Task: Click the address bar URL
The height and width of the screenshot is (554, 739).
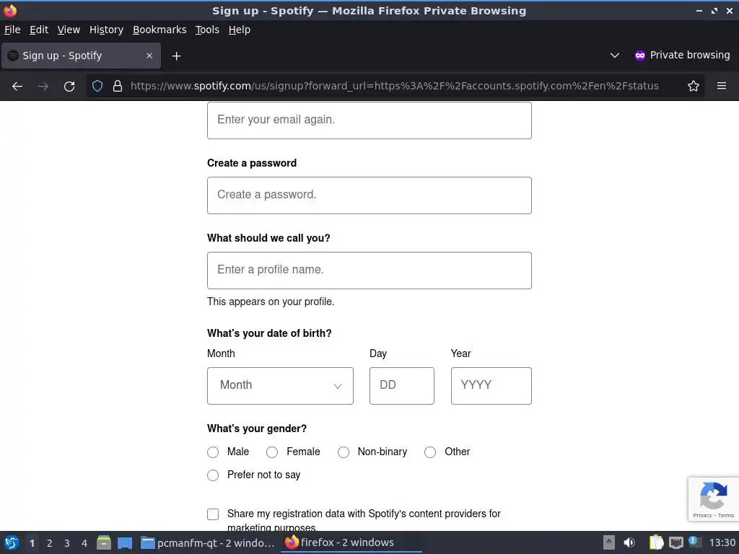Action: 395,87
